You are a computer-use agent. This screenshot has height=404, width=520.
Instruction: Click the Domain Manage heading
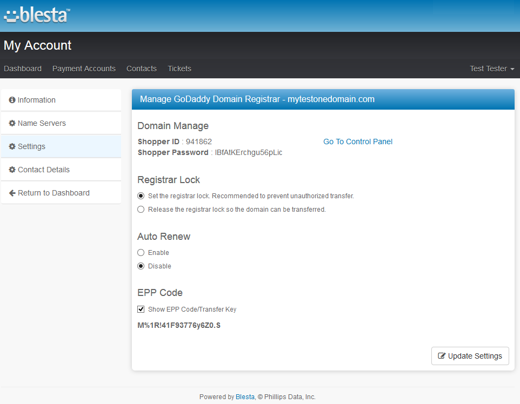coord(173,126)
